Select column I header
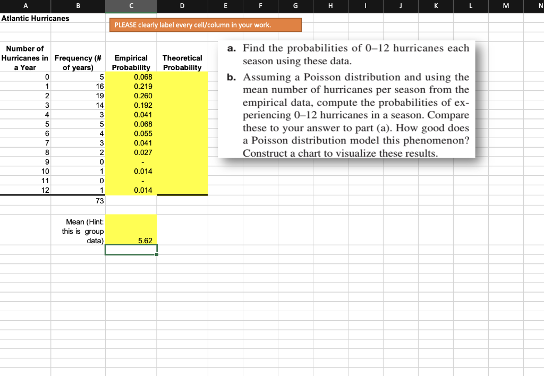 pyautogui.click(x=365, y=6)
